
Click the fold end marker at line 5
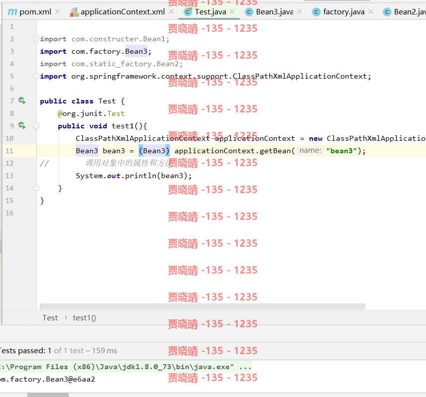tap(36, 76)
